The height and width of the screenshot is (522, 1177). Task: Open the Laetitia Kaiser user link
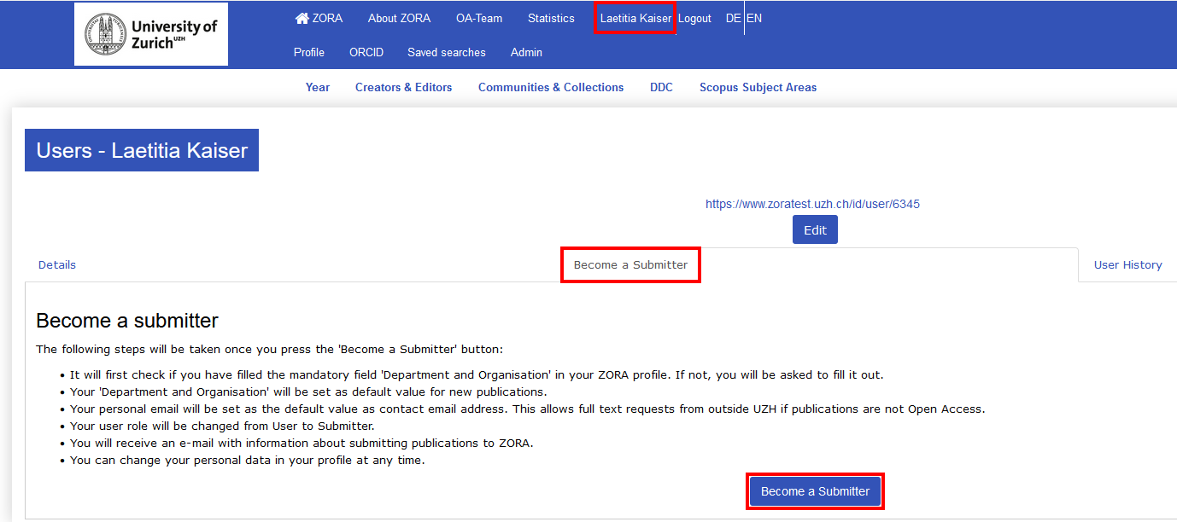click(x=635, y=18)
